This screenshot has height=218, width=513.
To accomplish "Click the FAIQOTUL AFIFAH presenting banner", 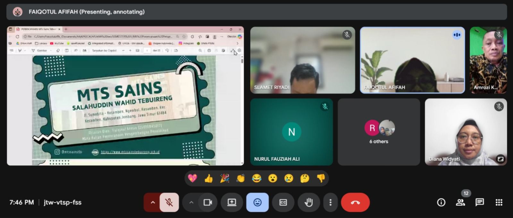I will (x=87, y=12).
